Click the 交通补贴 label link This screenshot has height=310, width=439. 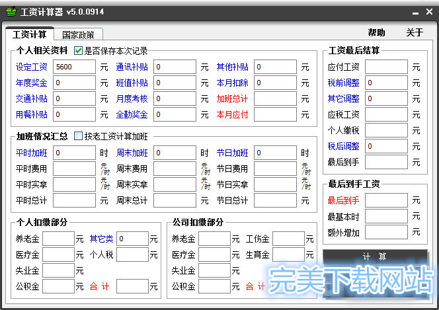(x=32, y=98)
